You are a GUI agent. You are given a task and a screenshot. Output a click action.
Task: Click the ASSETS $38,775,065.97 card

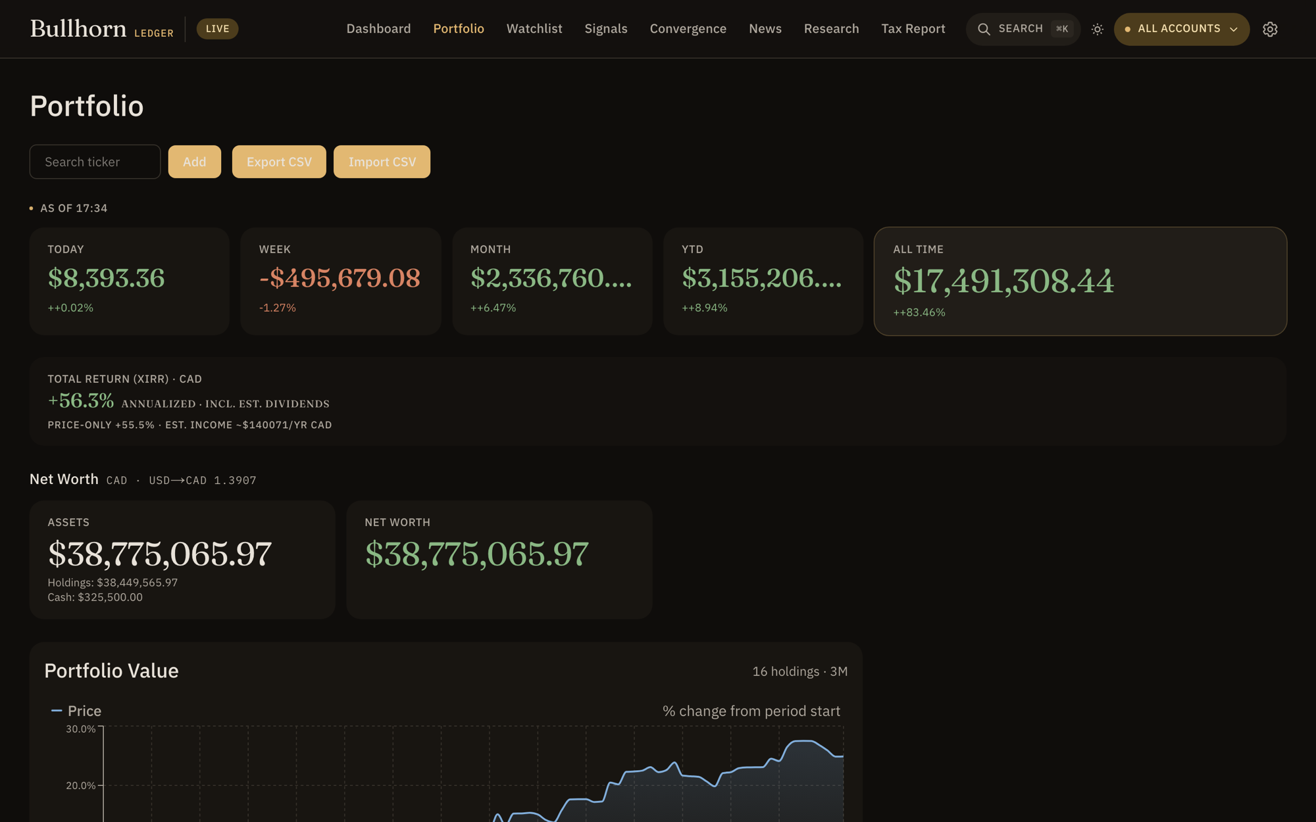coord(182,560)
